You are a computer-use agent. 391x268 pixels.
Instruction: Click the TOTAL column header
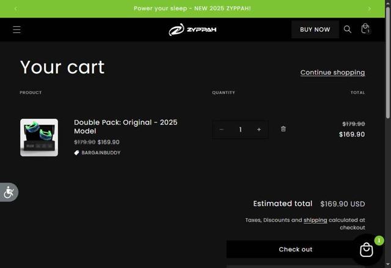[357, 93]
